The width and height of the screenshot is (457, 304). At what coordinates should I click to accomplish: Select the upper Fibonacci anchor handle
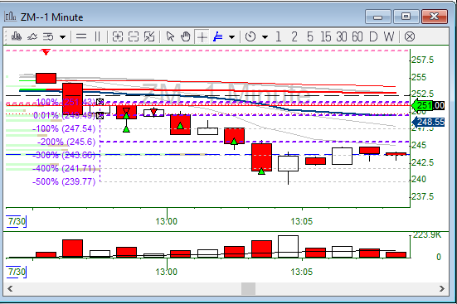(x=100, y=102)
